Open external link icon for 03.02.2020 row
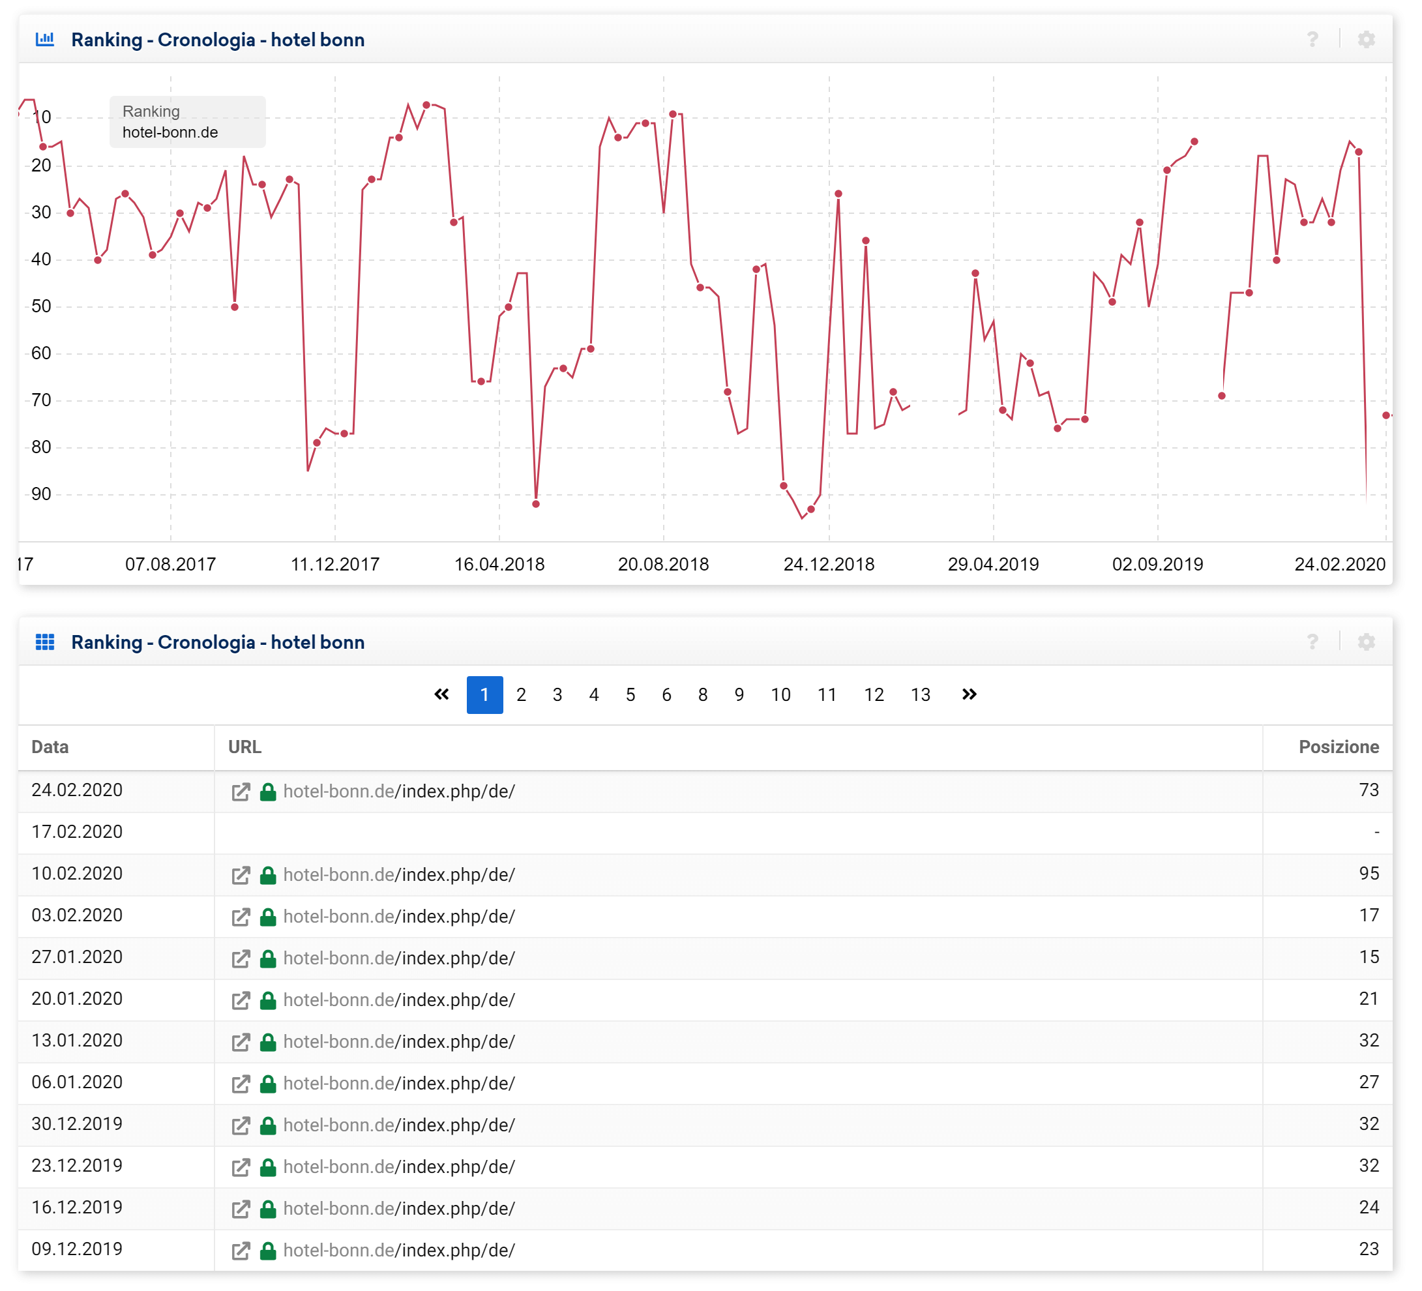This screenshot has height=1291, width=1422. 241,917
